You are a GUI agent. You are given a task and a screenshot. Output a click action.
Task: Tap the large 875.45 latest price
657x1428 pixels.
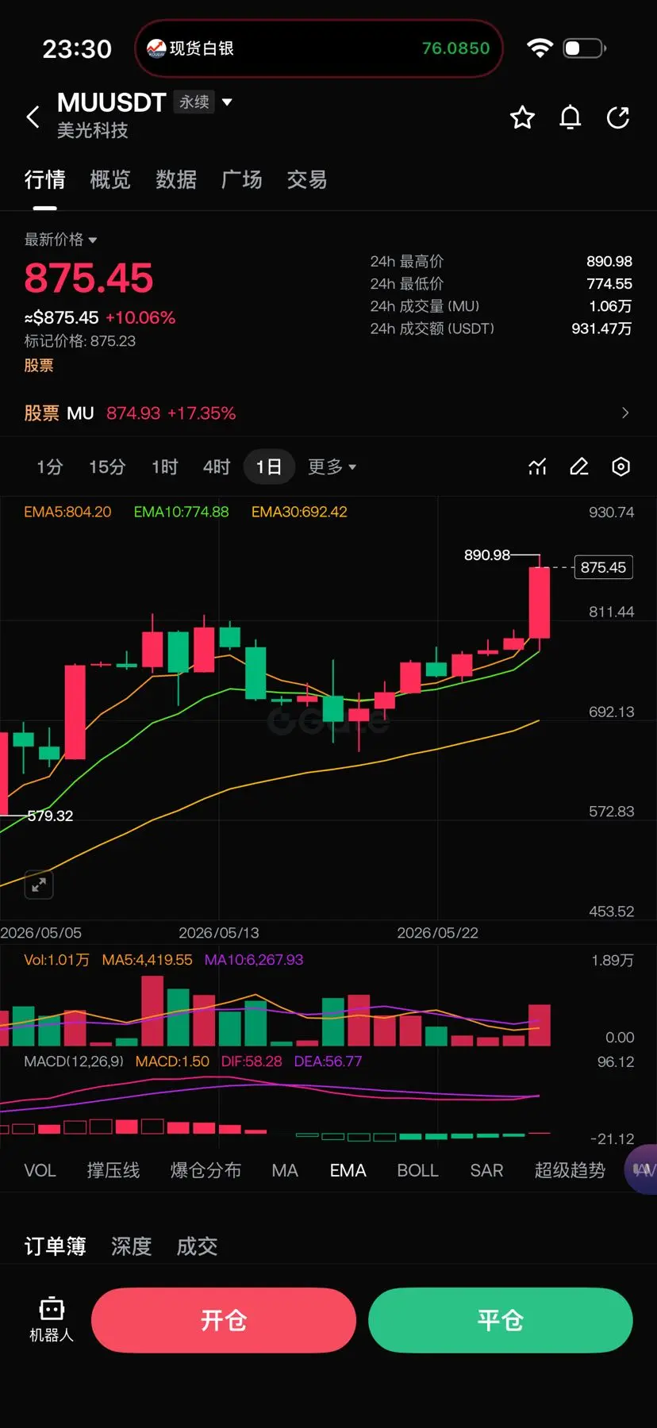click(x=89, y=278)
